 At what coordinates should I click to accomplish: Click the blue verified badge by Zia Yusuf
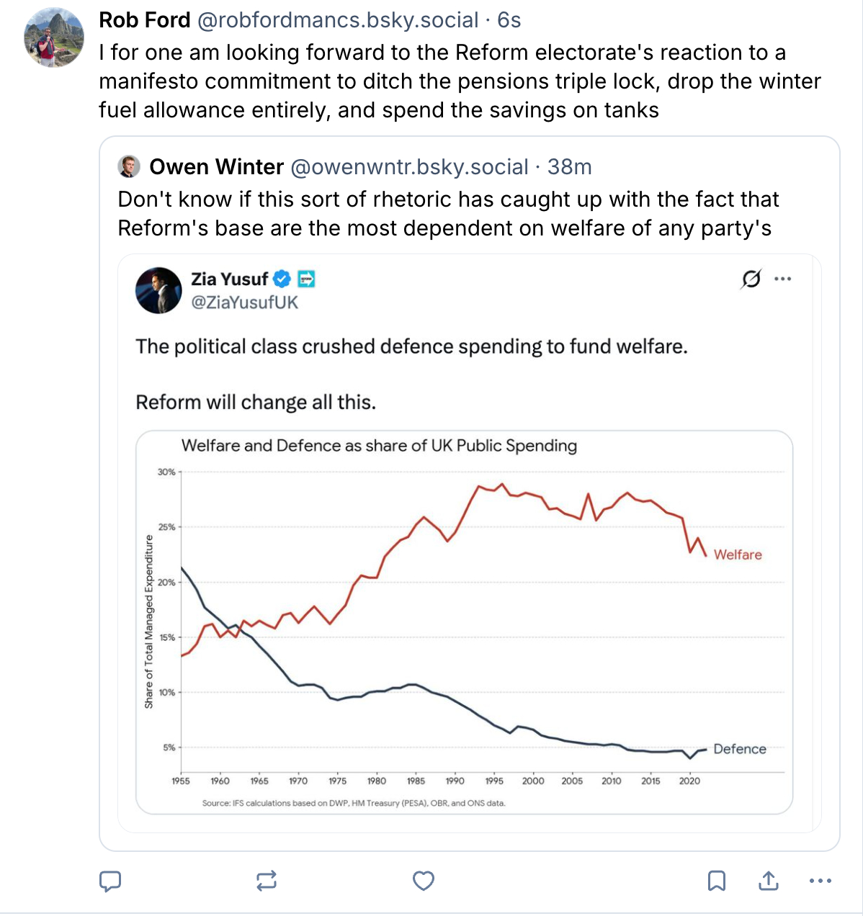(x=282, y=279)
